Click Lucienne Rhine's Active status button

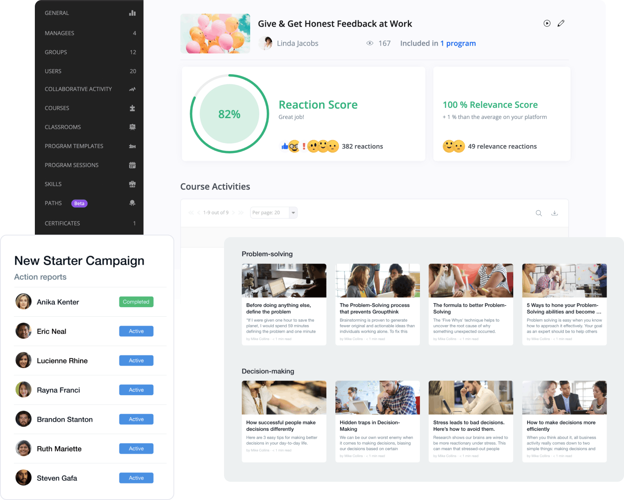point(136,361)
